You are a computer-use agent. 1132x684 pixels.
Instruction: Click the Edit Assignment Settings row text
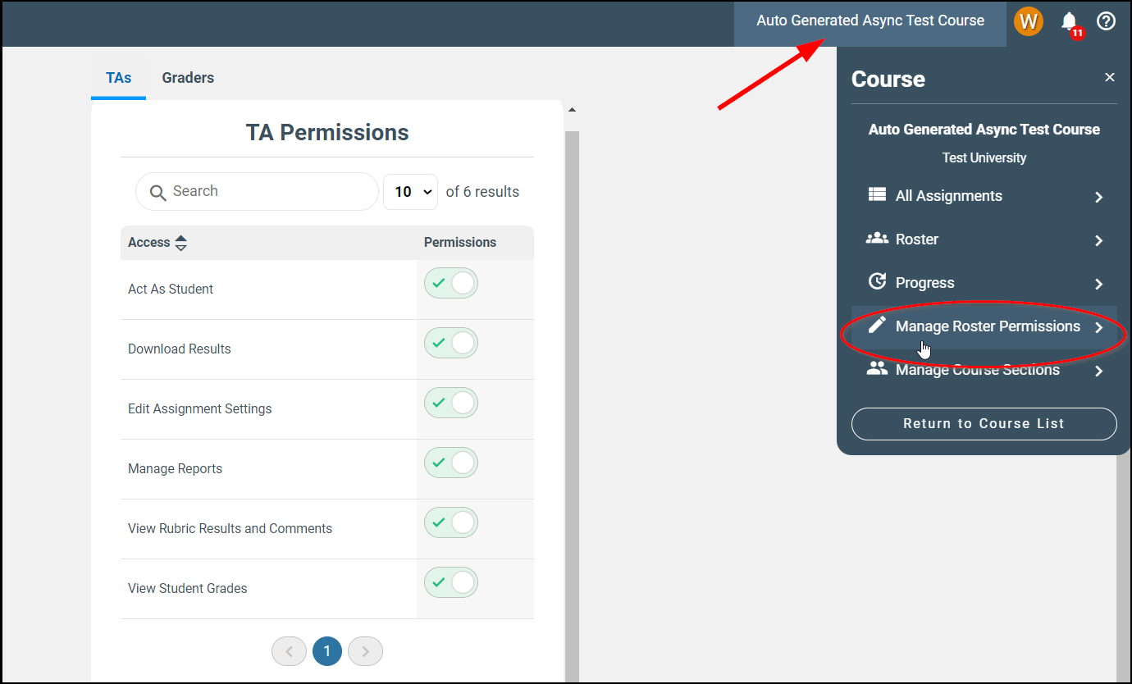pos(200,409)
